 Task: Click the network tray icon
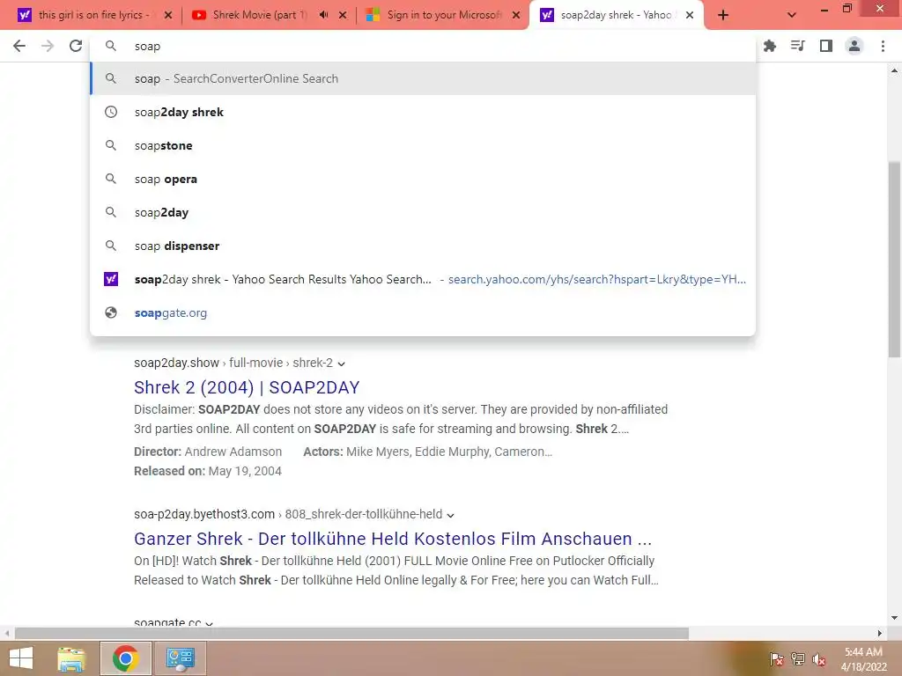(798, 659)
